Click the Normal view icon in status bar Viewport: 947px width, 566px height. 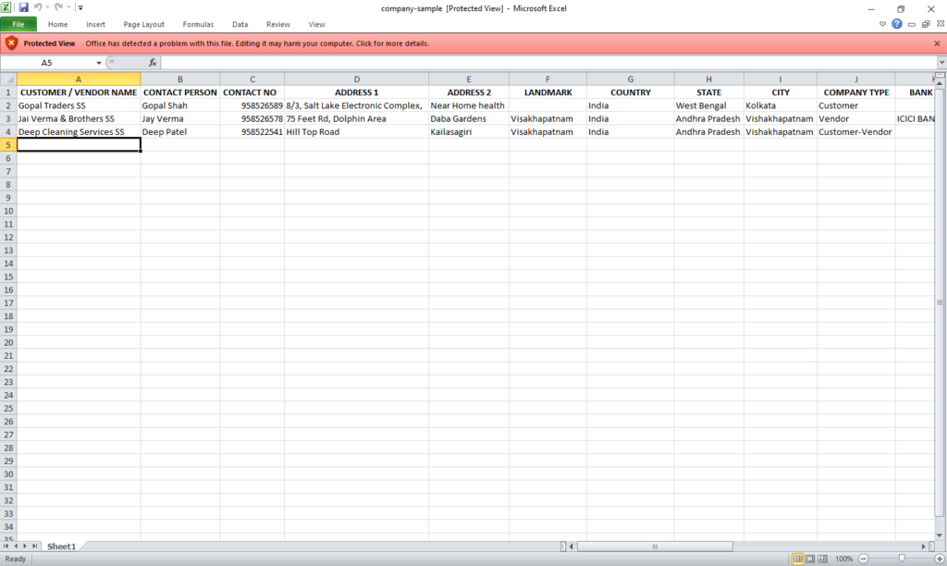click(797, 558)
